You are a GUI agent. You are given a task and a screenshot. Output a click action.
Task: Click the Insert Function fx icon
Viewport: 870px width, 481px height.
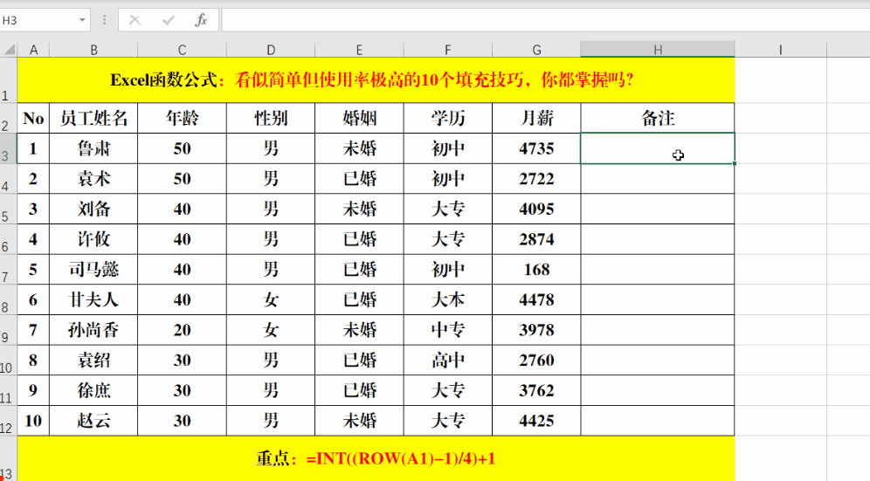(201, 21)
